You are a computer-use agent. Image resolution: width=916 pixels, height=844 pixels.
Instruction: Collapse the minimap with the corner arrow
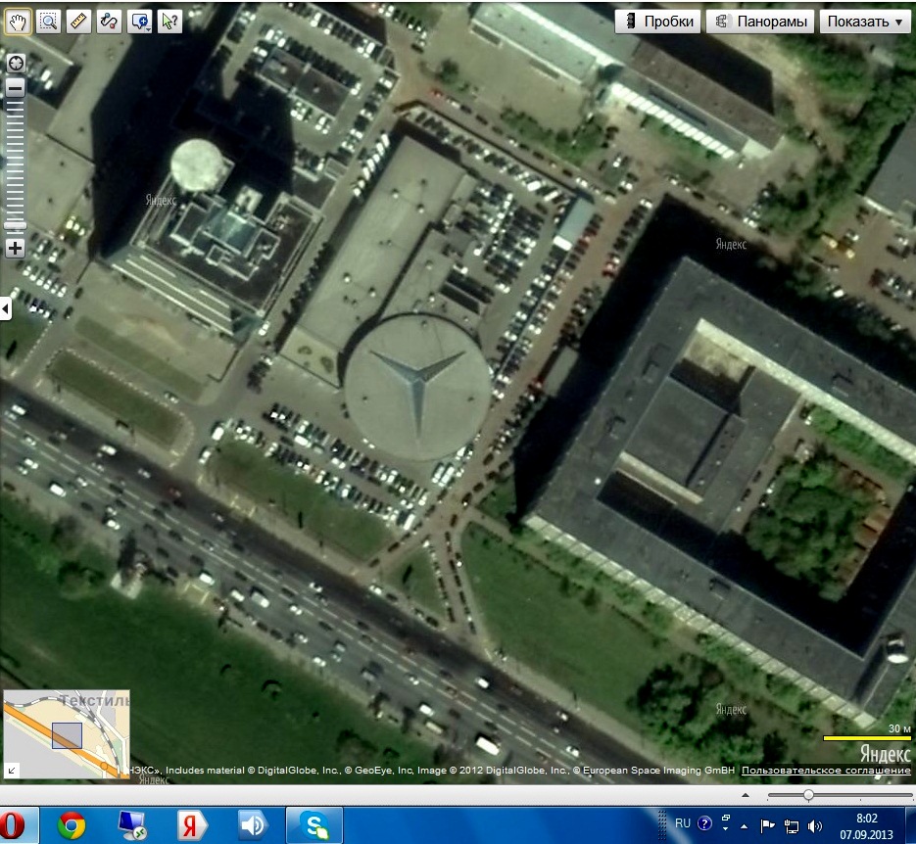[x=11, y=771]
